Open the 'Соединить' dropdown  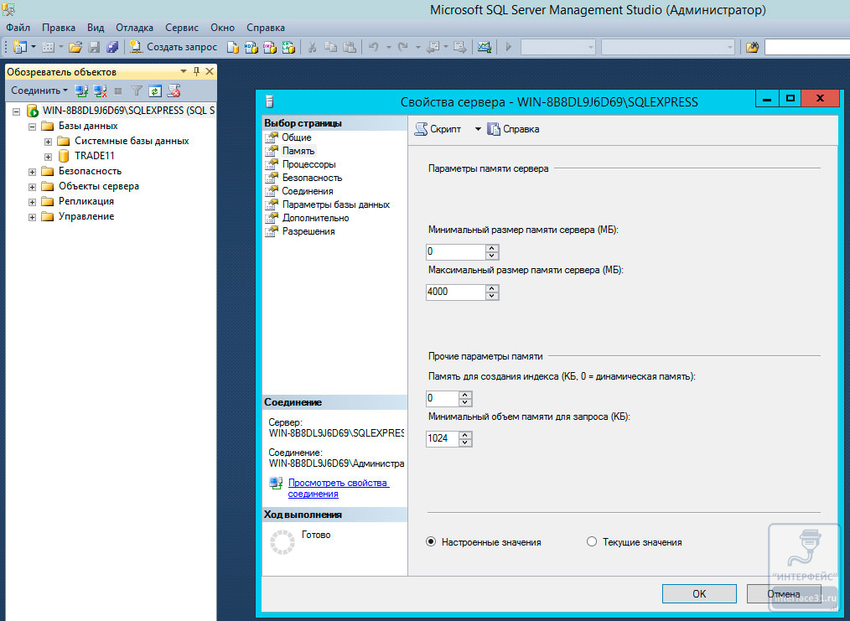click(x=39, y=91)
